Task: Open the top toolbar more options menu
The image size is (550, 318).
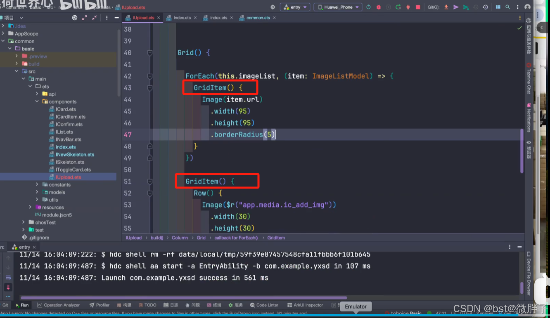Action: tap(518, 7)
